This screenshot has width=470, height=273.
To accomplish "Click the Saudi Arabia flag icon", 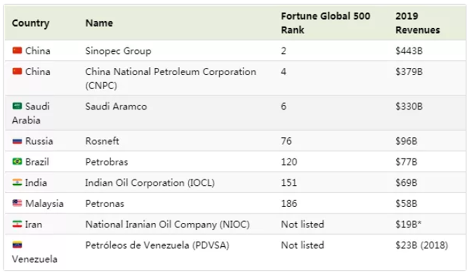I will (17, 106).
